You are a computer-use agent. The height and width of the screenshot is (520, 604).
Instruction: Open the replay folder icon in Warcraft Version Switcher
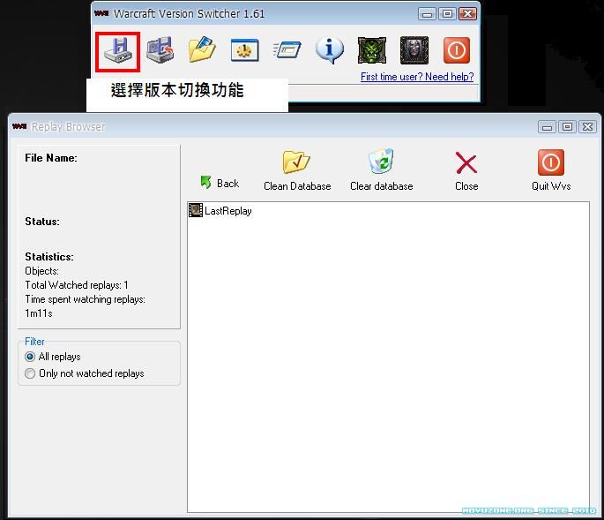pos(202,49)
